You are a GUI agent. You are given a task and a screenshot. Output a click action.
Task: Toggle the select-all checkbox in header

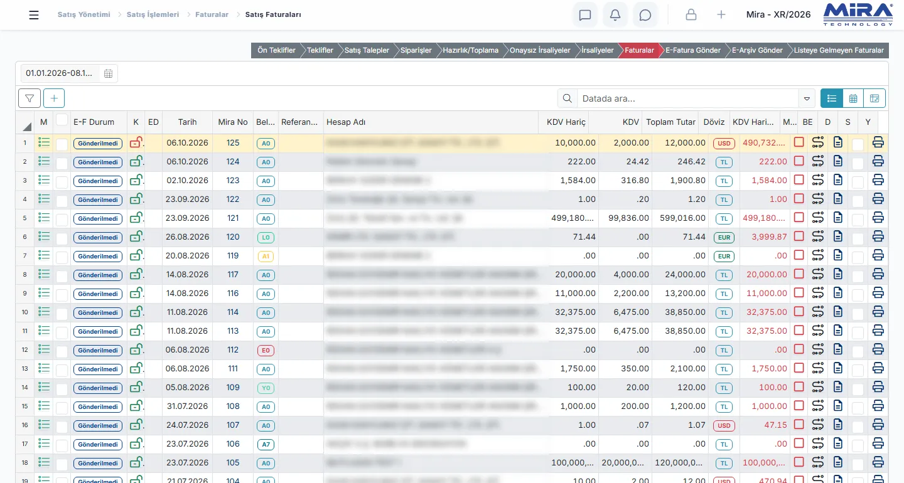tap(62, 119)
